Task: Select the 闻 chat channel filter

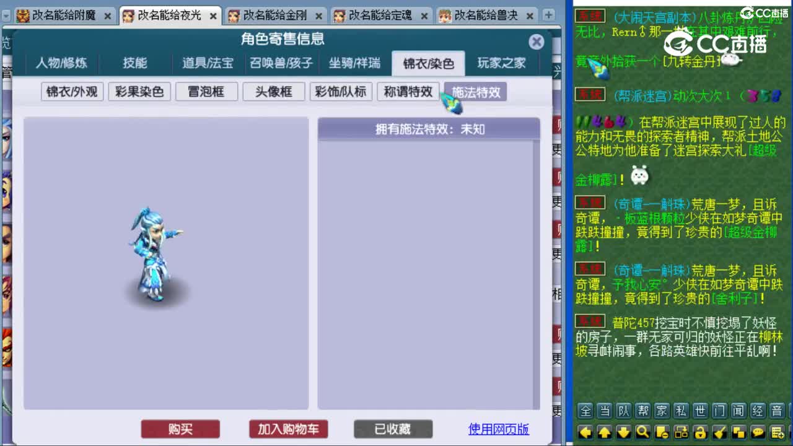Action: pyautogui.click(x=738, y=411)
